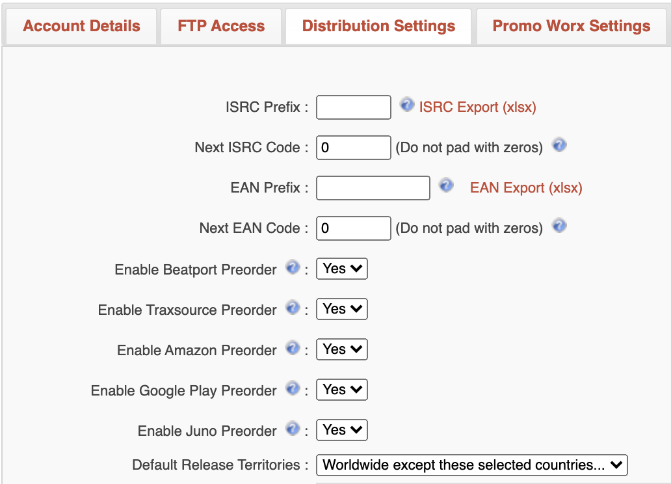Open the Enable Amazon Preorder dropdown
This screenshot has height=484, width=671.
342,349
